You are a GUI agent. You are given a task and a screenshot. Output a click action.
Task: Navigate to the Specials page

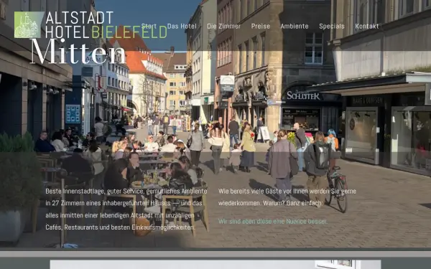click(x=331, y=27)
